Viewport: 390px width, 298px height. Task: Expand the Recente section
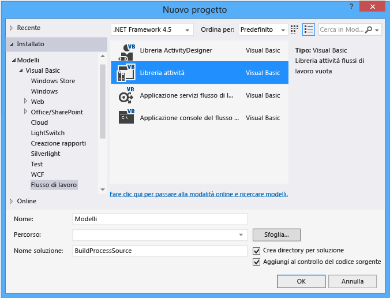(11, 28)
